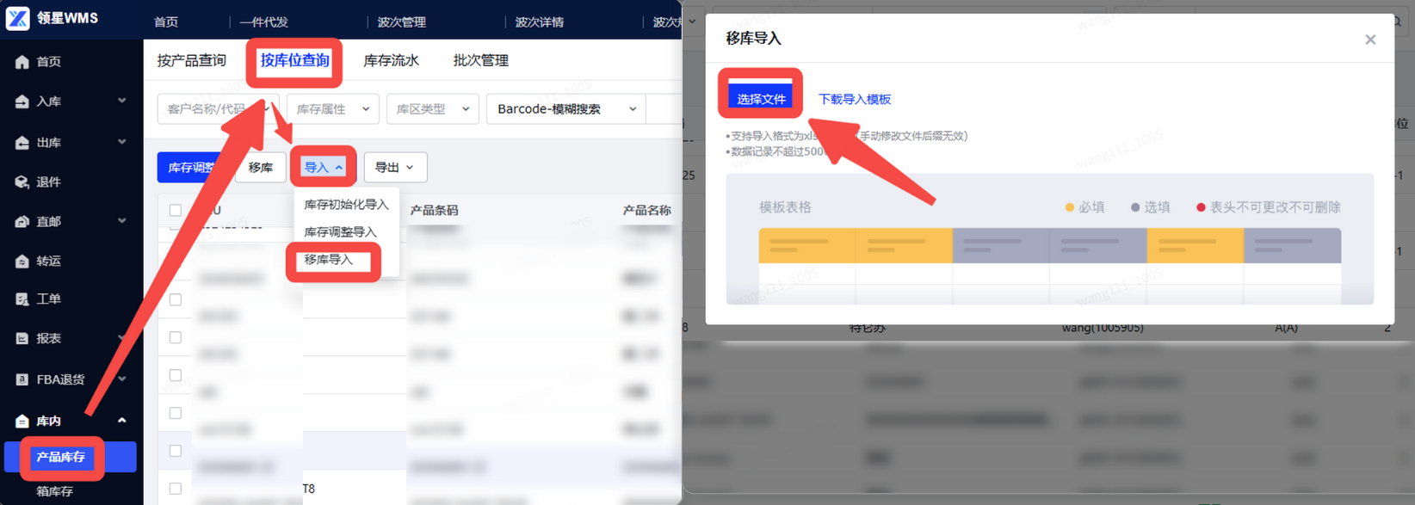
Task: Close the 移库导入 dialog
Action: (1370, 40)
